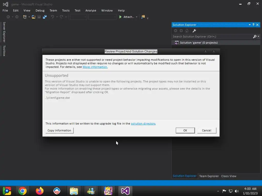The image size is (262, 196).
Task: Click the Undo arrow icon
Action: (x=52, y=17)
